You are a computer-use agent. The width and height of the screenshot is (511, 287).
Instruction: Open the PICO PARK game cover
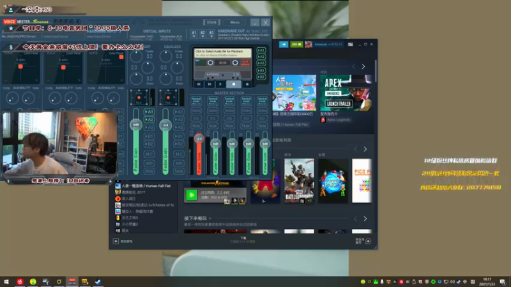[362, 181]
